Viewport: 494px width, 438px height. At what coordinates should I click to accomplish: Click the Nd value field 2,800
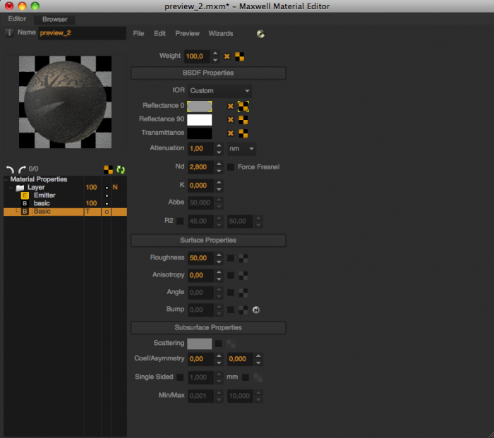pyautogui.click(x=200, y=167)
